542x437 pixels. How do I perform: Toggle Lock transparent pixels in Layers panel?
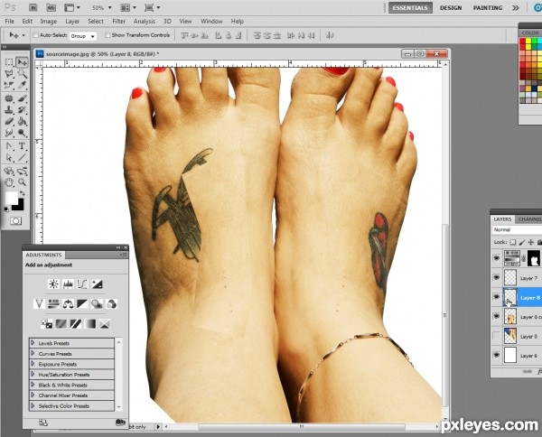coord(513,242)
